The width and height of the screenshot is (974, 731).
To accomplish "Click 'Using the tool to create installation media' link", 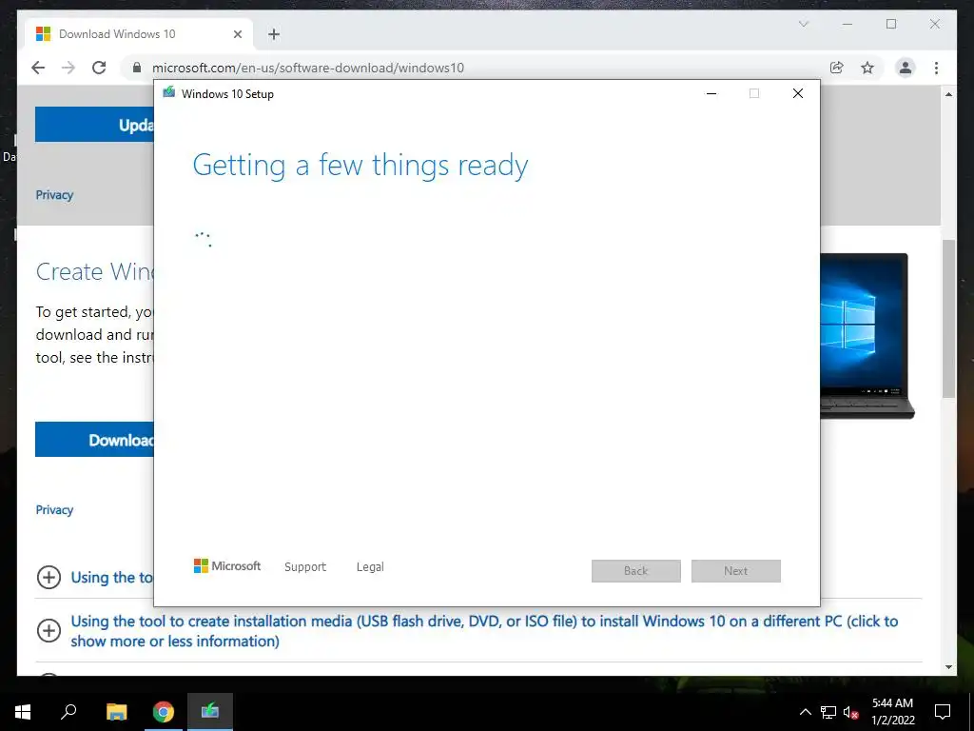I will pos(484,631).
